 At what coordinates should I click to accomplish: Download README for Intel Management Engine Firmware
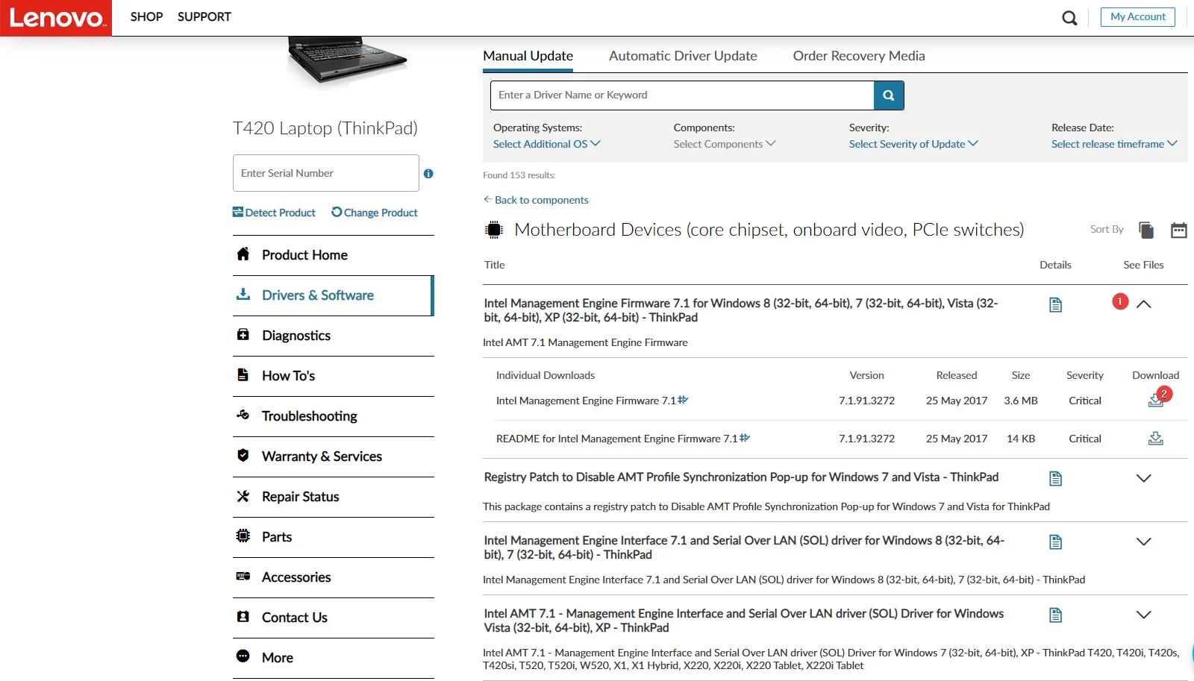pos(1155,439)
